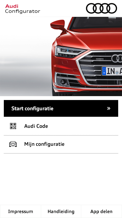Open the Impressum tab at the bottom
Screen dimensions: 122x218
pyautogui.click(x=20, y=211)
